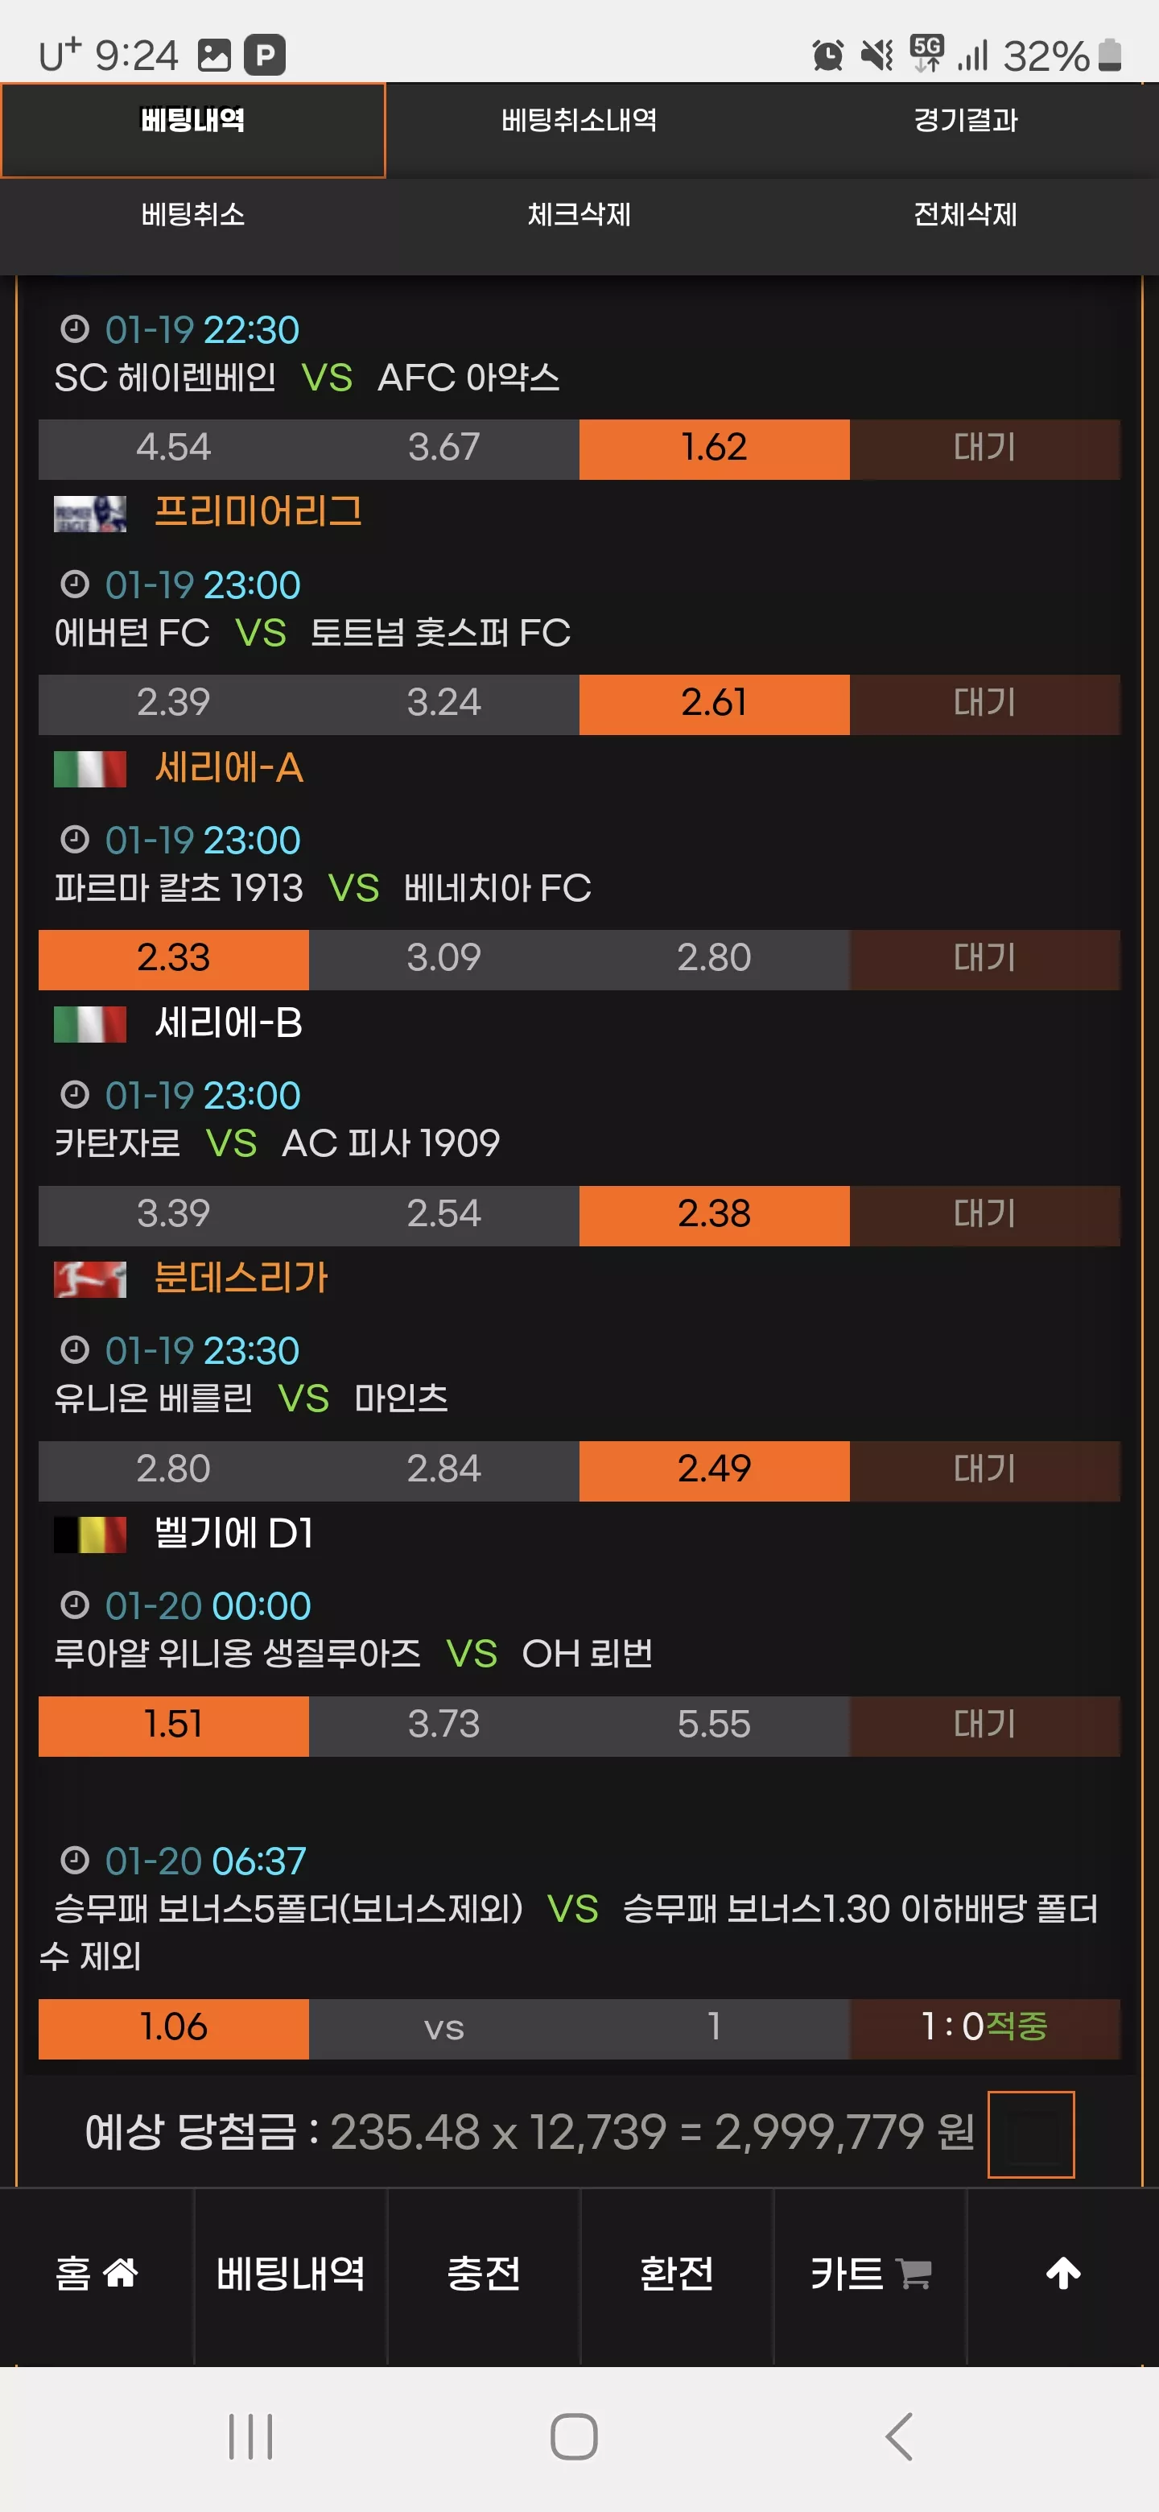
Task: Tap the up-arrow scroll-to-top icon
Action: [1063, 2273]
